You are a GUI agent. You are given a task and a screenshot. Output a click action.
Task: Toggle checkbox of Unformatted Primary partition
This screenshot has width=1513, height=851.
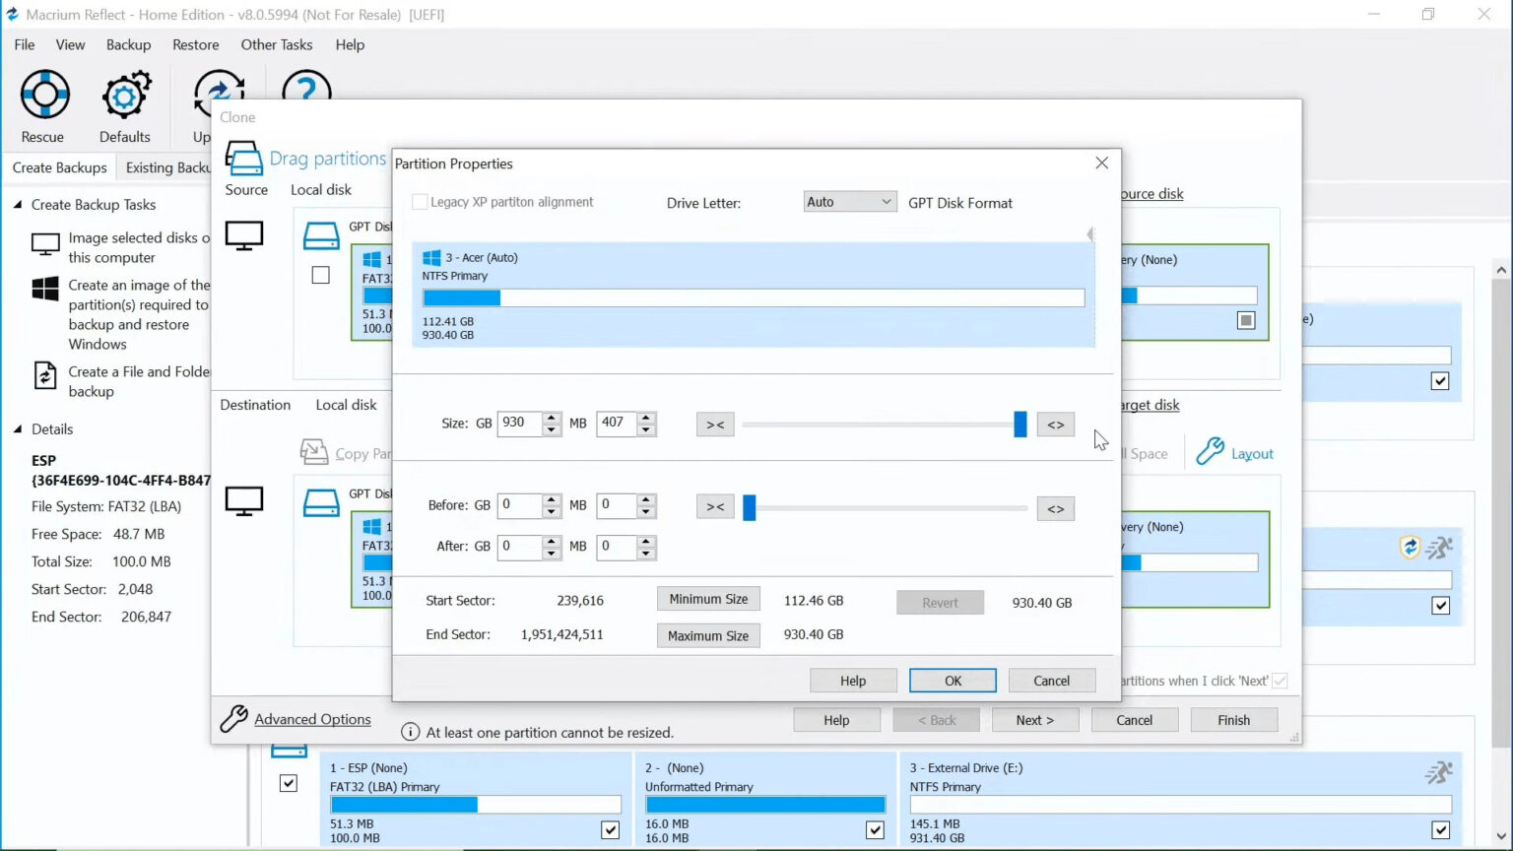(x=875, y=829)
